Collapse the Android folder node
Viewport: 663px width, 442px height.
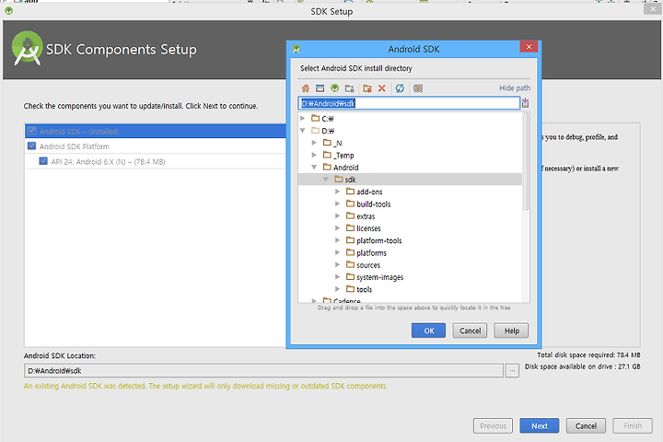coord(314,167)
